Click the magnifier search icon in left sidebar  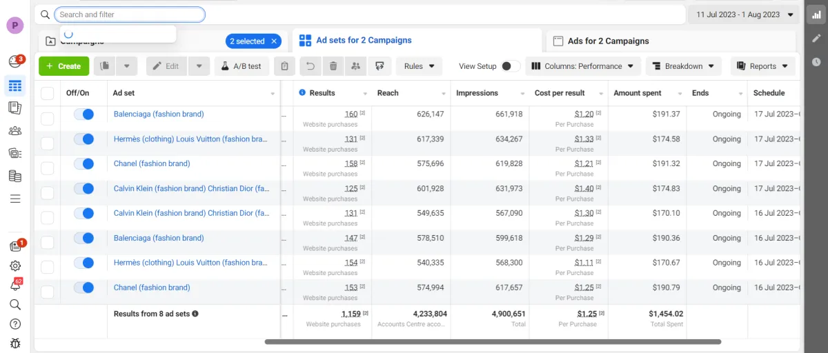point(15,304)
